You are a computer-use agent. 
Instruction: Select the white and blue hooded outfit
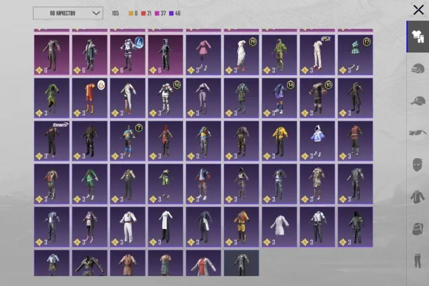[317, 141]
